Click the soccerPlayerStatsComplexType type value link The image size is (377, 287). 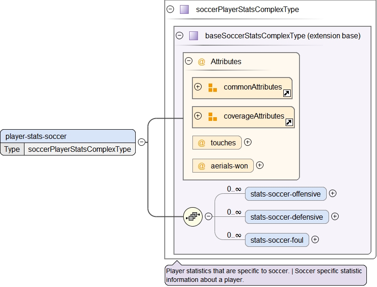coord(79,149)
